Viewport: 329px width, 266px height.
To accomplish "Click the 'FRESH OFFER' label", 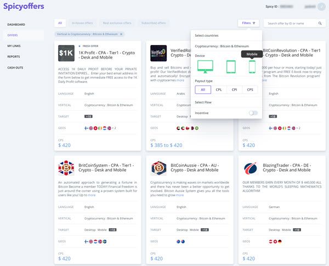I will coord(90,46).
